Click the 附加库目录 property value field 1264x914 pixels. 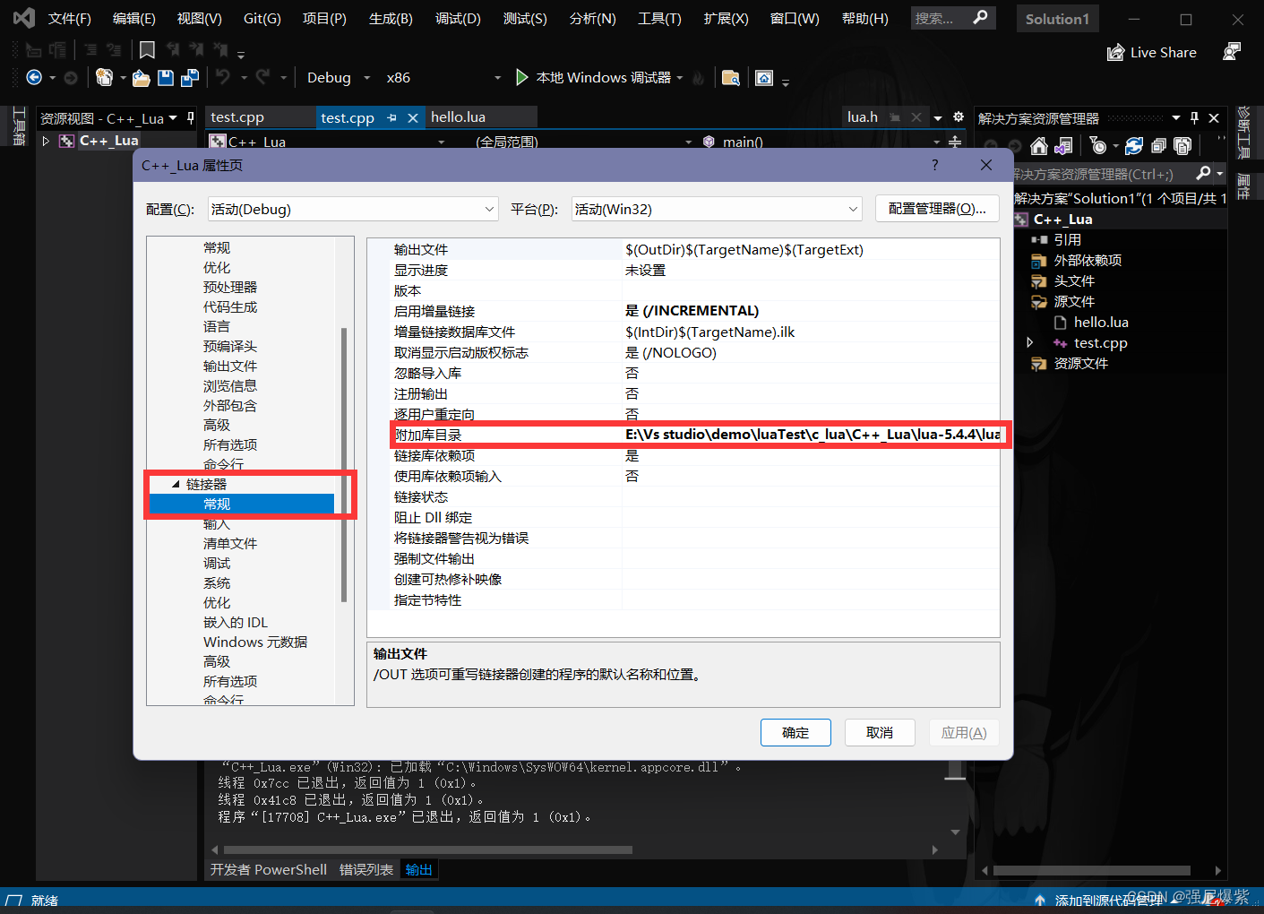coord(812,435)
